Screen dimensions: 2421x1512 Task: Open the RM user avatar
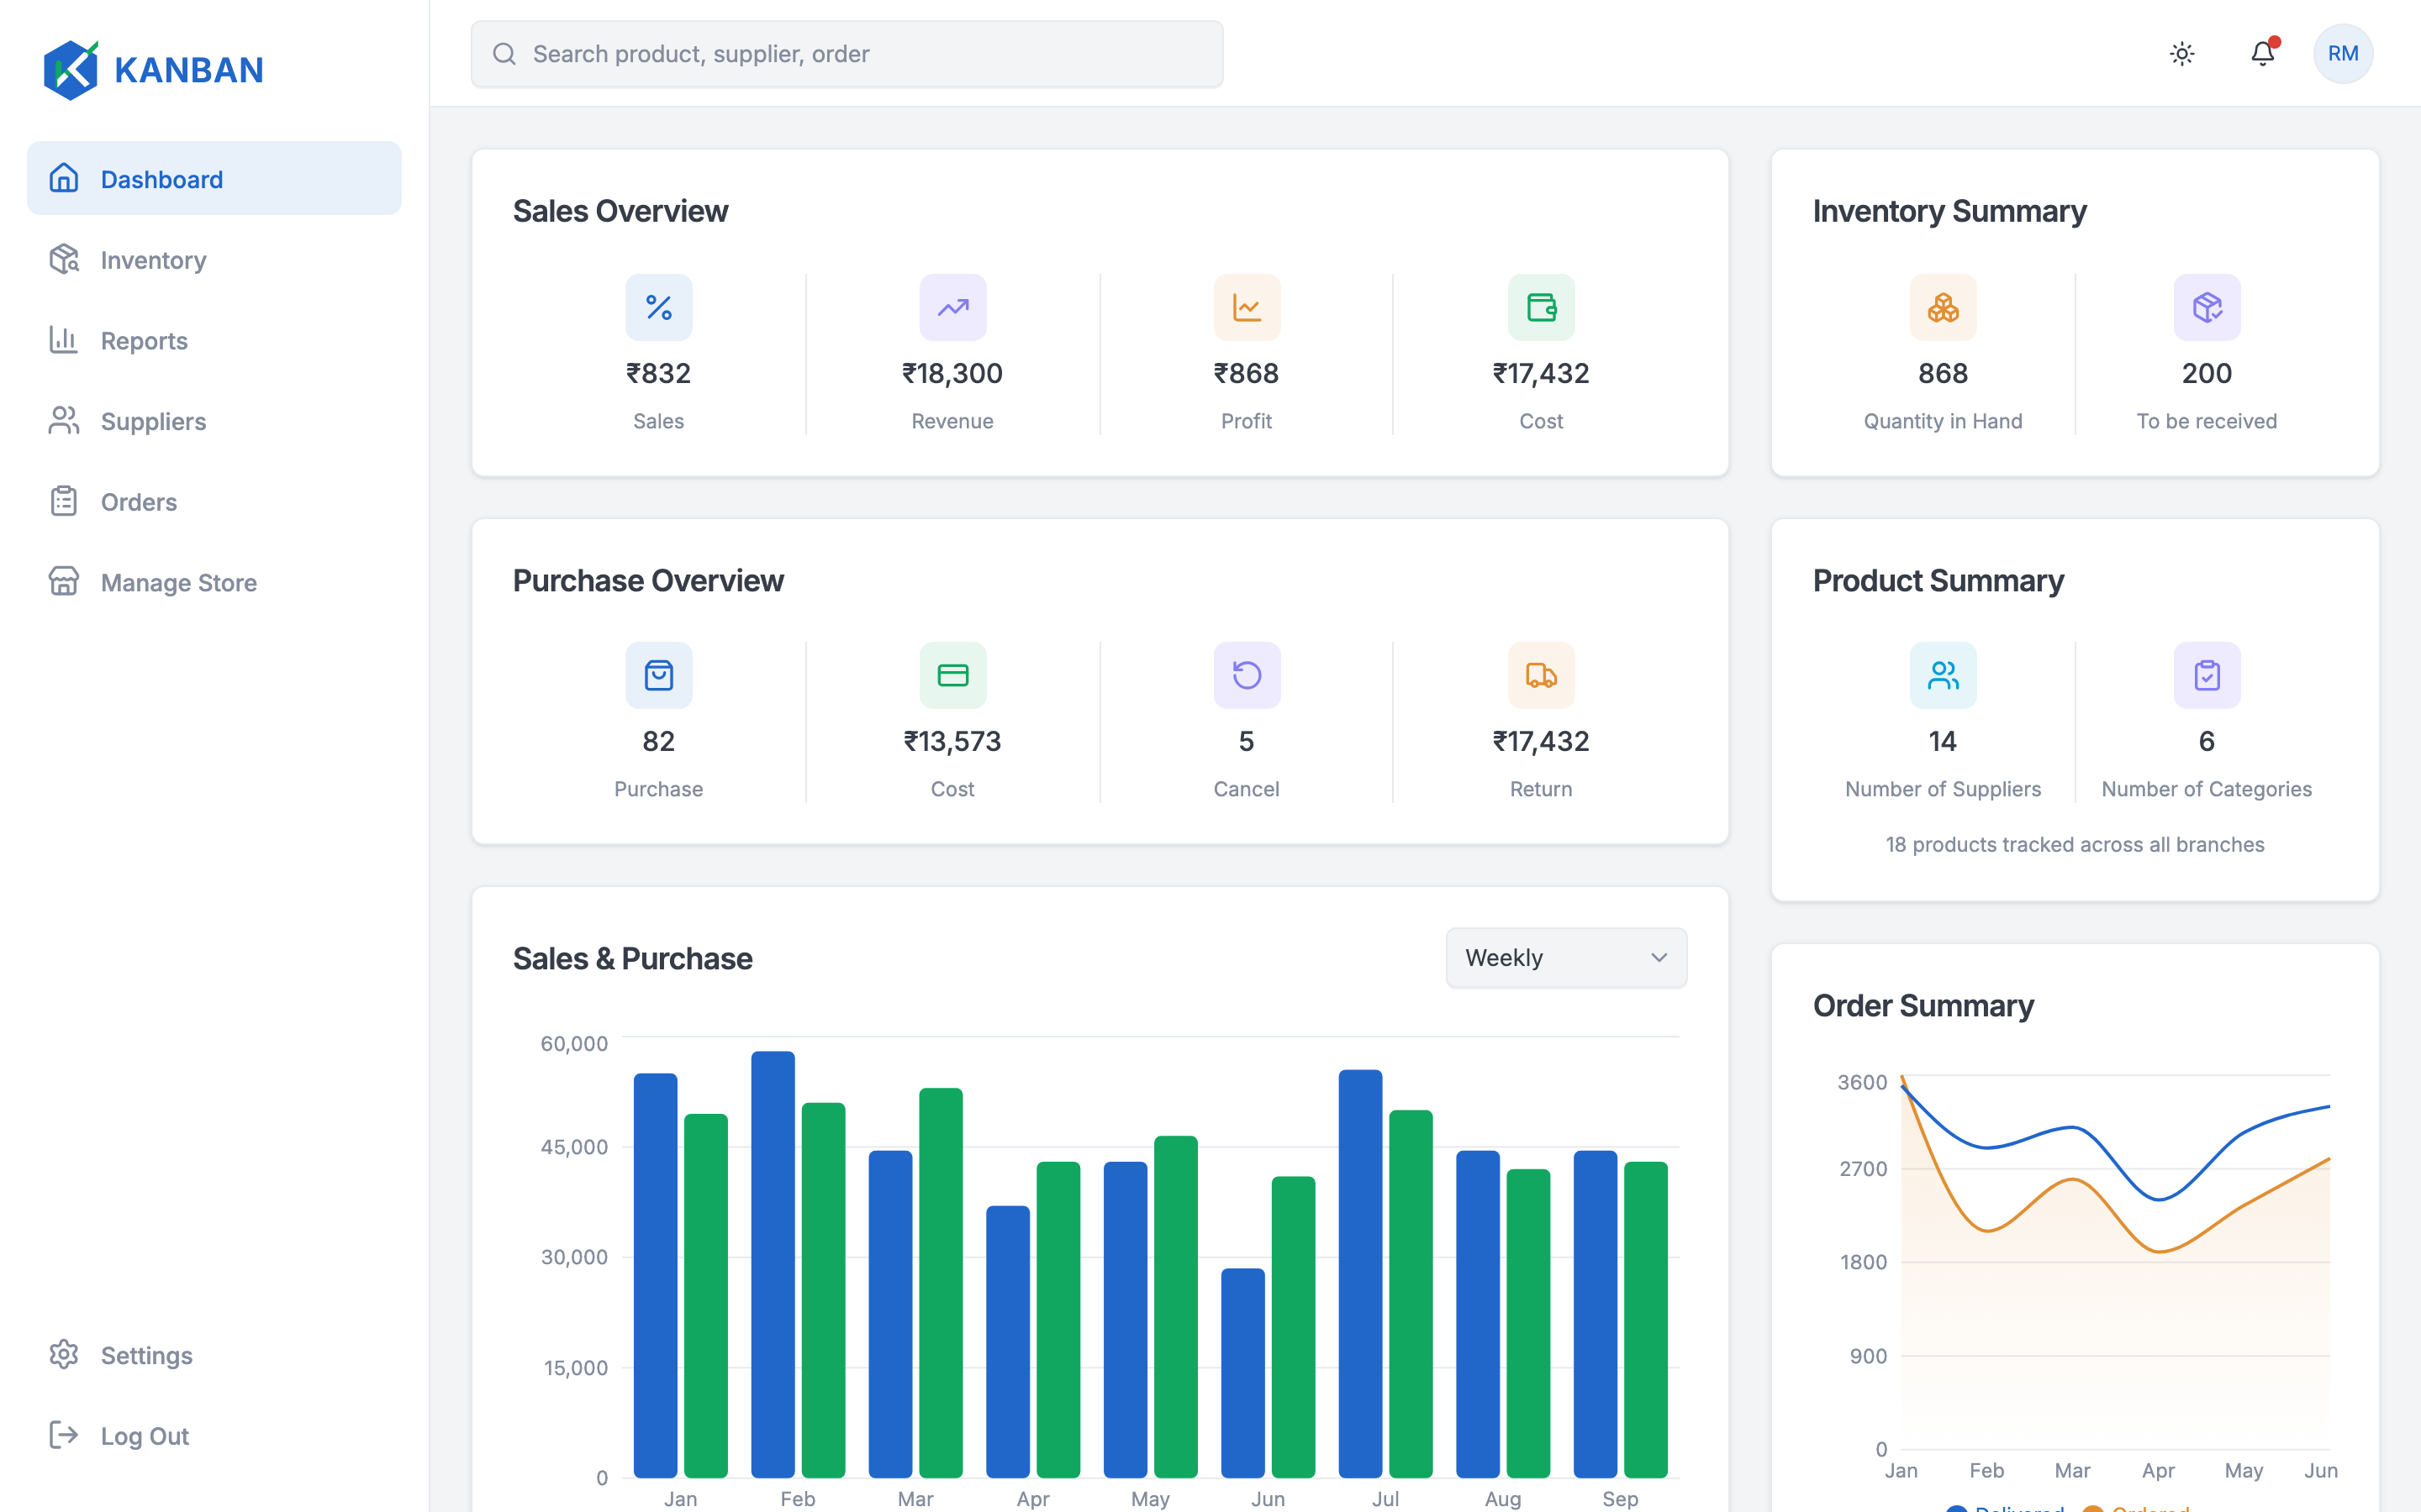2343,54
